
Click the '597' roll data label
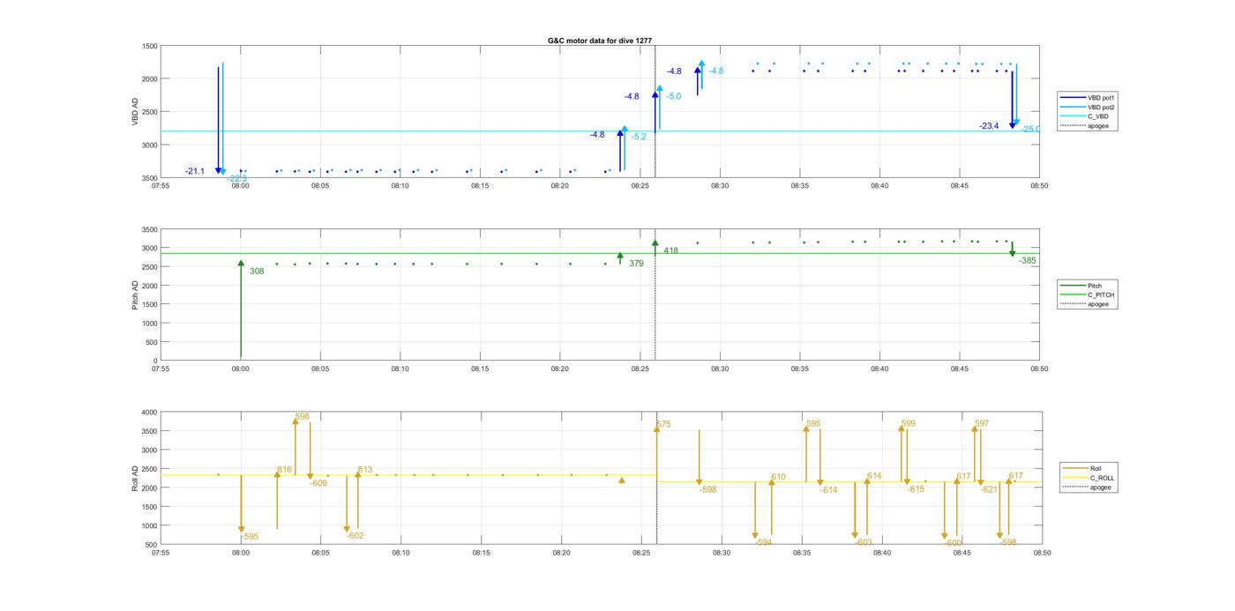click(x=982, y=424)
